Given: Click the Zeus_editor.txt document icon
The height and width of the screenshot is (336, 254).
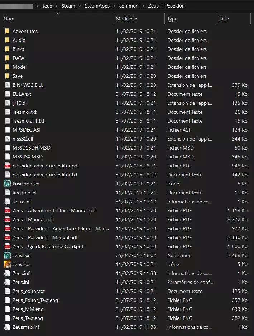Looking at the screenshot, I should [8, 291].
